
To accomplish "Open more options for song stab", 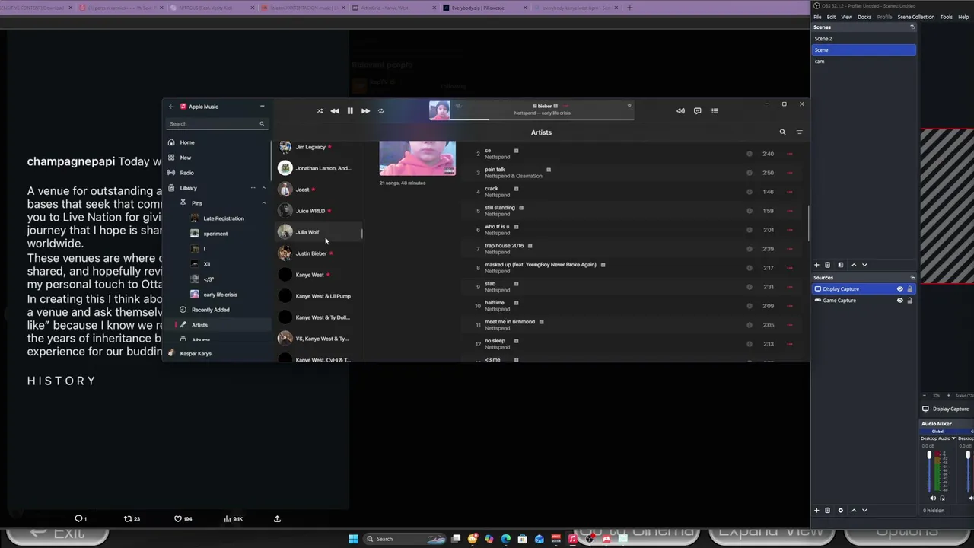I will coord(789,287).
